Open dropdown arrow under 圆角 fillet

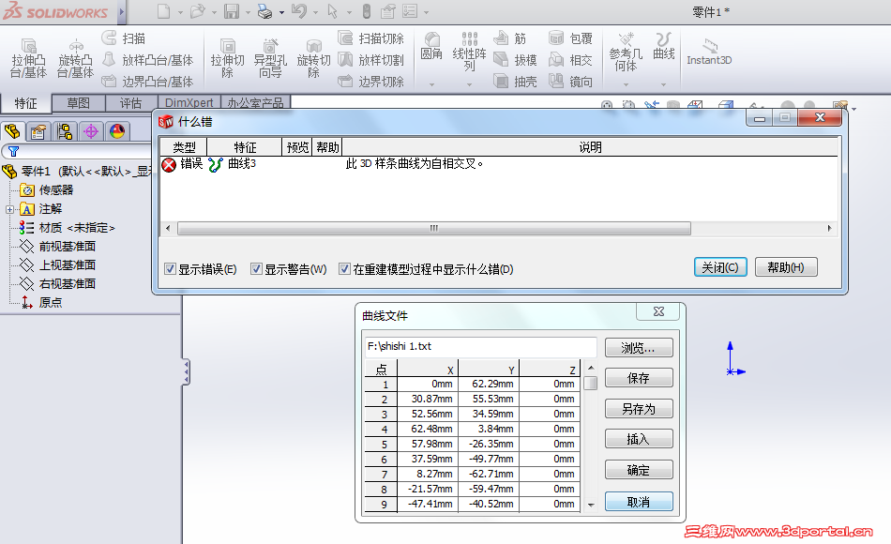tap(431, 84)
